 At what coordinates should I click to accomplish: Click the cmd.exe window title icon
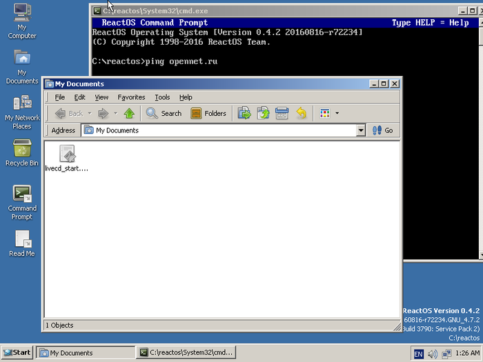(x=97, y=11)
